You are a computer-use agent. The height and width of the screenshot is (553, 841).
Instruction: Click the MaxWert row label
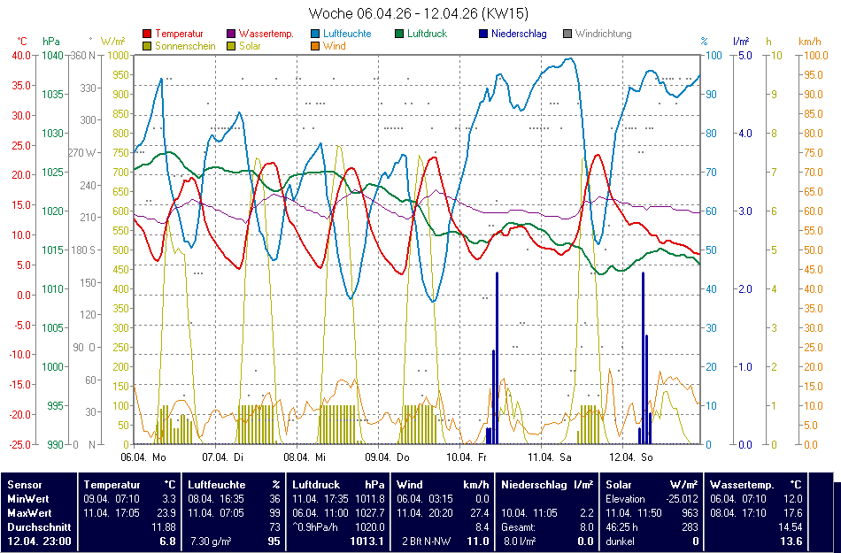(x=28, y=512)
